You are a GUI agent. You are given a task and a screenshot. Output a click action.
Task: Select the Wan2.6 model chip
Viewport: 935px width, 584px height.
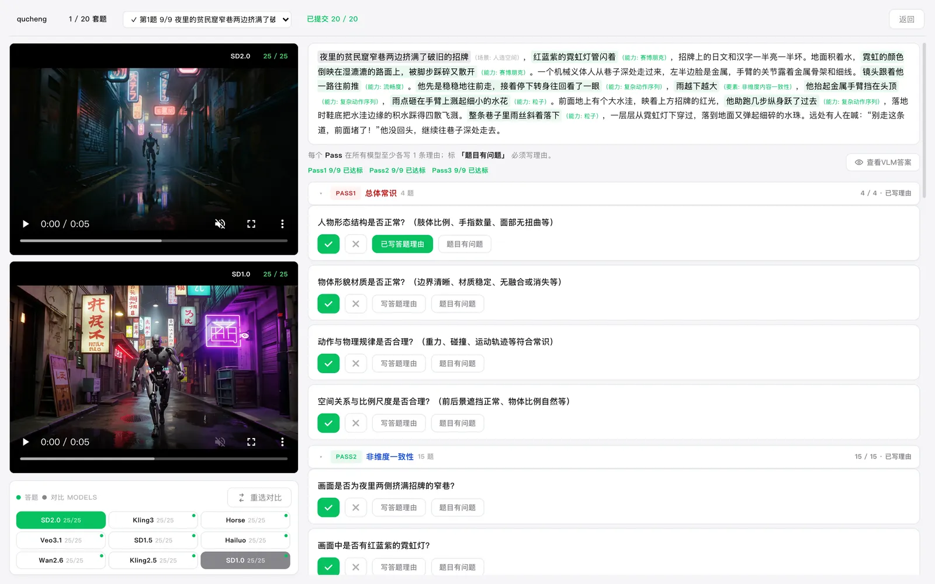(61, 560)
